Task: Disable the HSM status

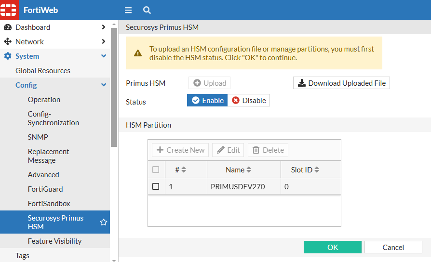Action: click(249, 100)
